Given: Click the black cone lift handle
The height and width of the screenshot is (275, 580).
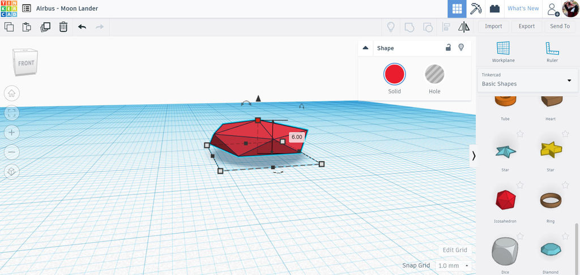Looking at the screenshot, I should (x=258, y=98).
